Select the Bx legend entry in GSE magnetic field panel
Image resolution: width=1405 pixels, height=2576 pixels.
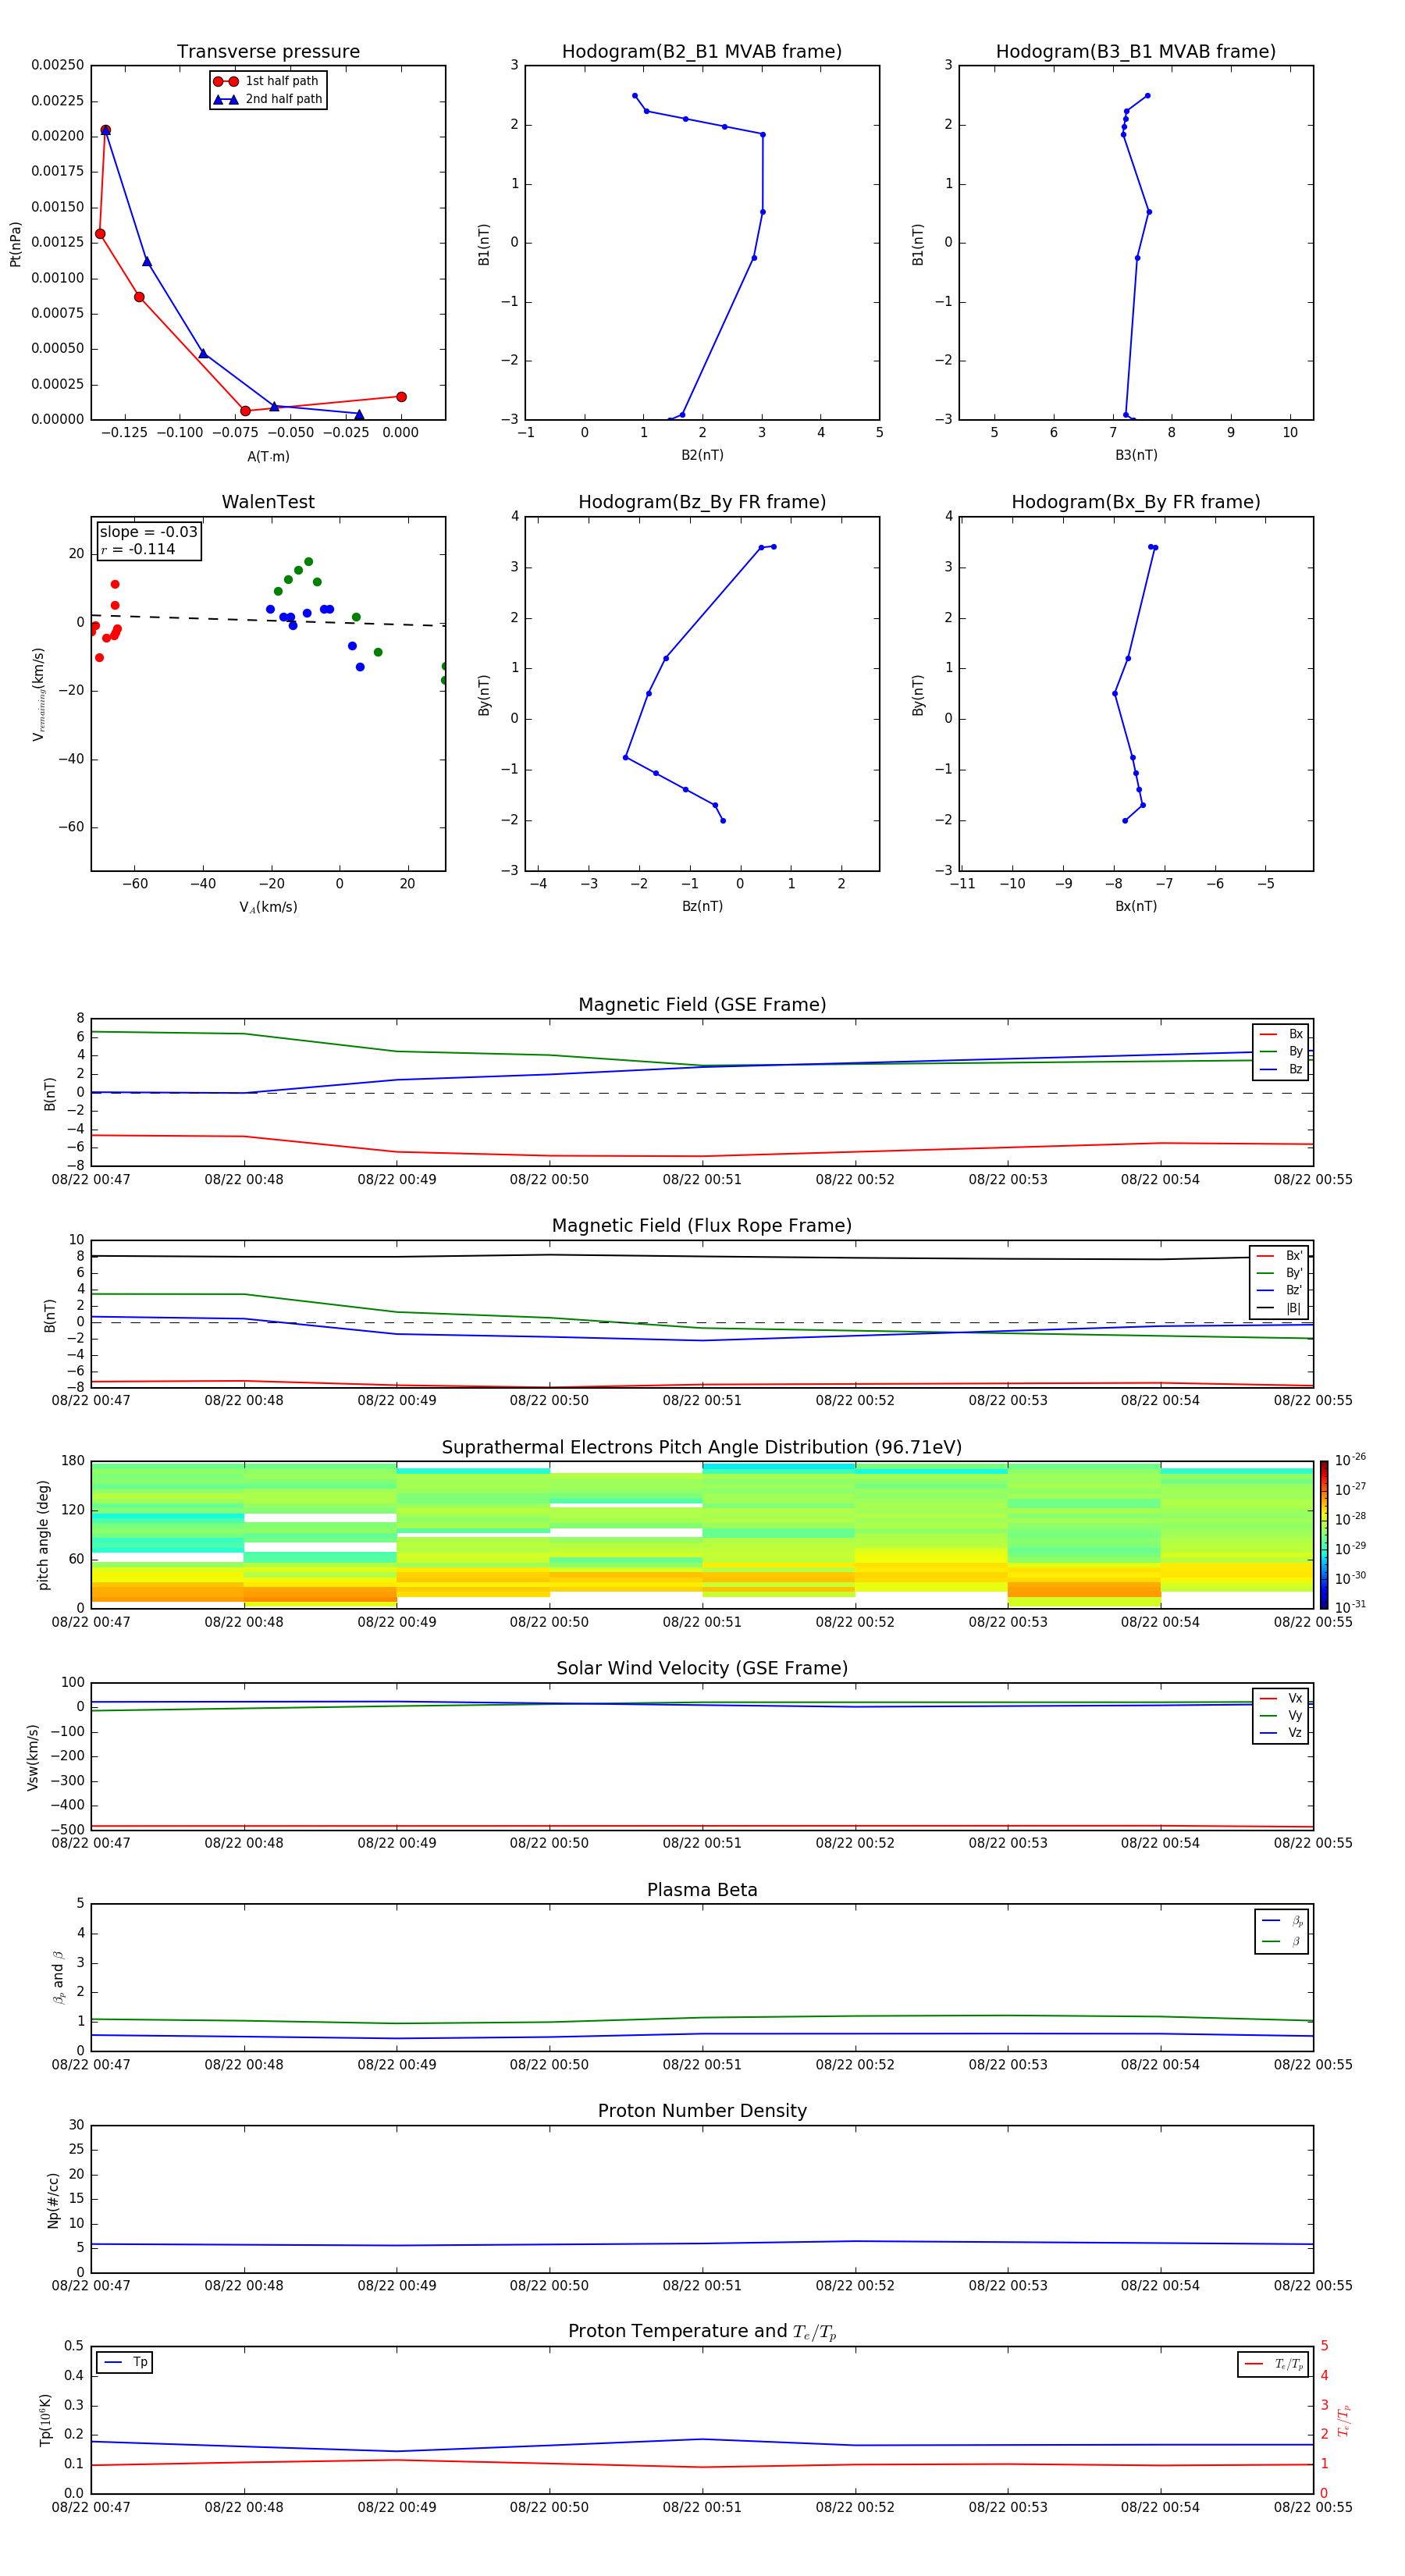click(x=1281, y=1034)
